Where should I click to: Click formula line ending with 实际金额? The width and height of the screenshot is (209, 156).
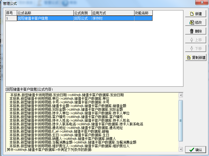pos(66,109)
